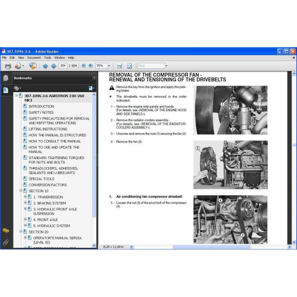Viewport: 297px width, 297px height.
Task: Collapse the SECTION 20 bookmark
Action: pos(21,232)
